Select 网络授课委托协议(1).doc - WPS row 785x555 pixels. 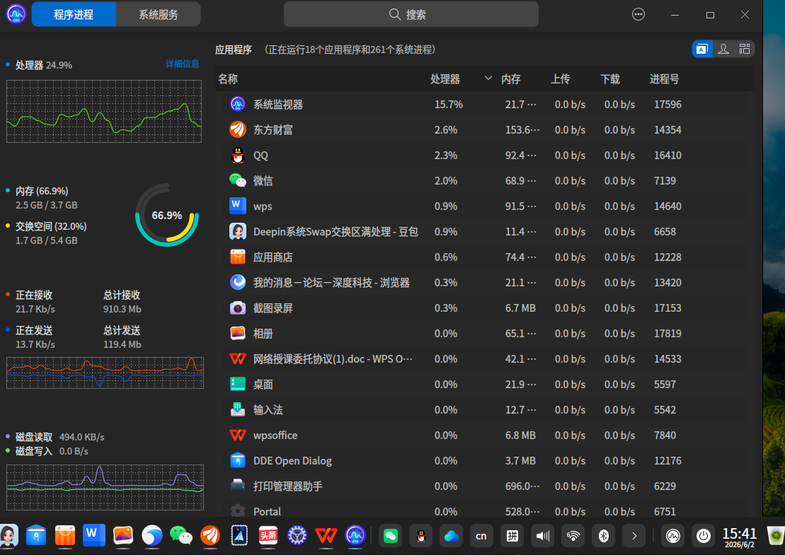(485, 359)
